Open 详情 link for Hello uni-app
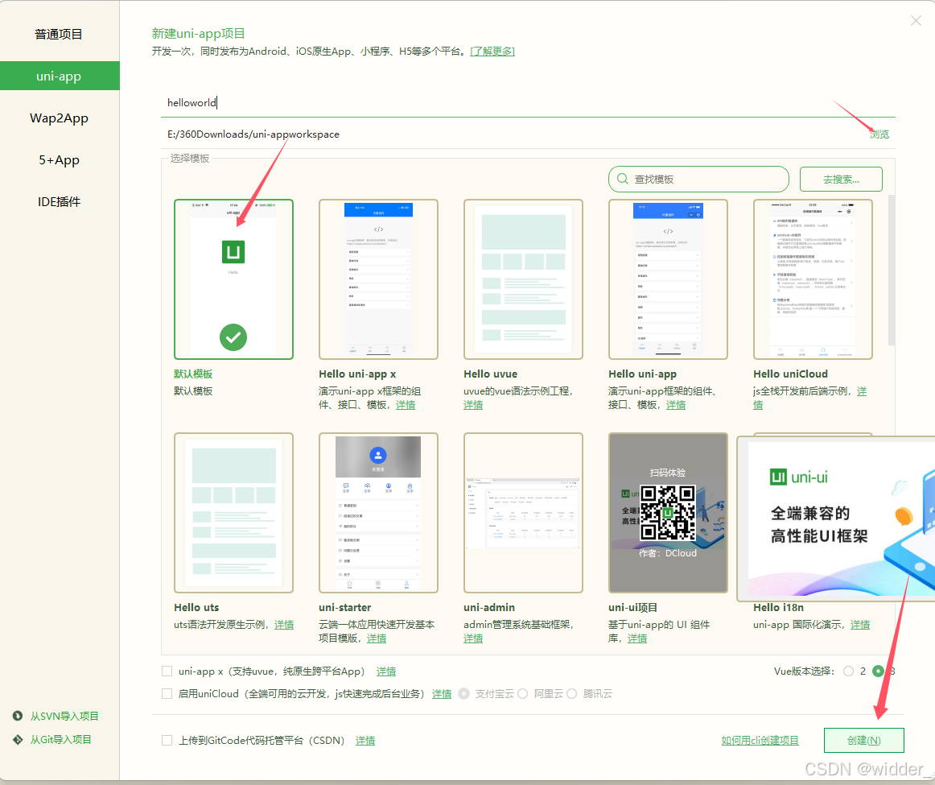Image resolution: width=935 pixels, height=785 pixels. pos(676,405)
